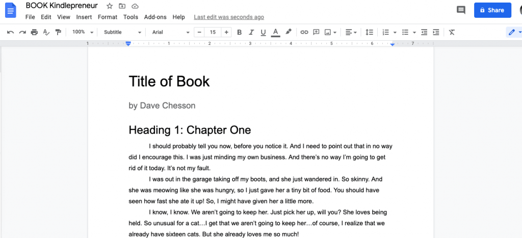The image size is (522, 238).
Task: Expand bulleted list style options arrow
Action: pos(414,32)
